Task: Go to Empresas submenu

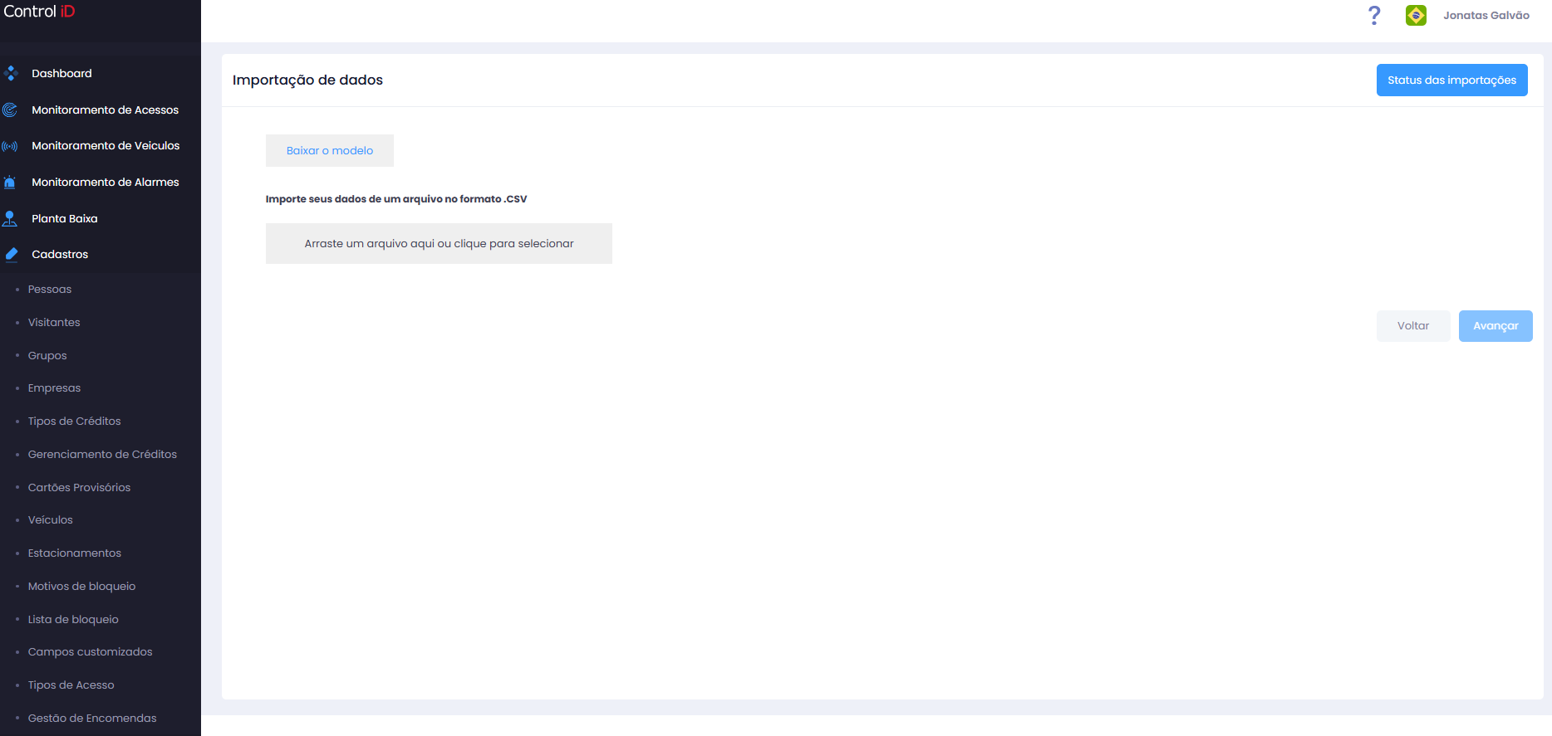Action: coord(54,388)
